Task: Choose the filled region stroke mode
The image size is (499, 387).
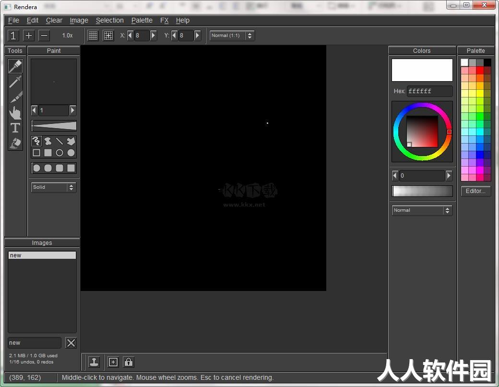Action: 48,141
